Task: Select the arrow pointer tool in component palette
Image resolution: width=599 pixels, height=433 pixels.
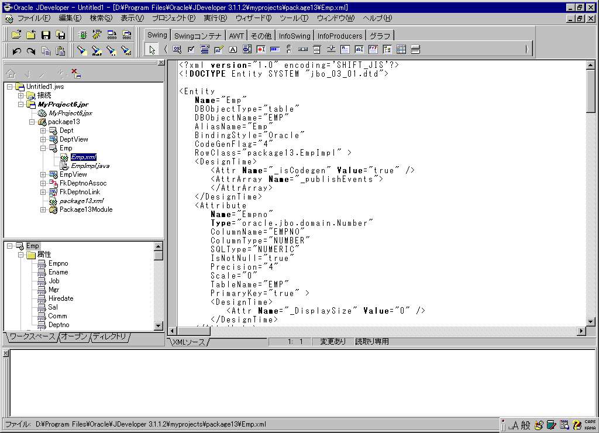Action: click(152, 49)
